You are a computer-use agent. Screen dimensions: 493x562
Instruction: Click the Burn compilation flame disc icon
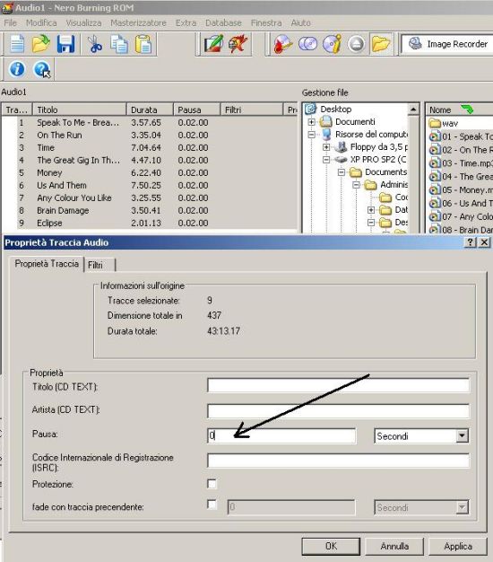coord(283,44)
